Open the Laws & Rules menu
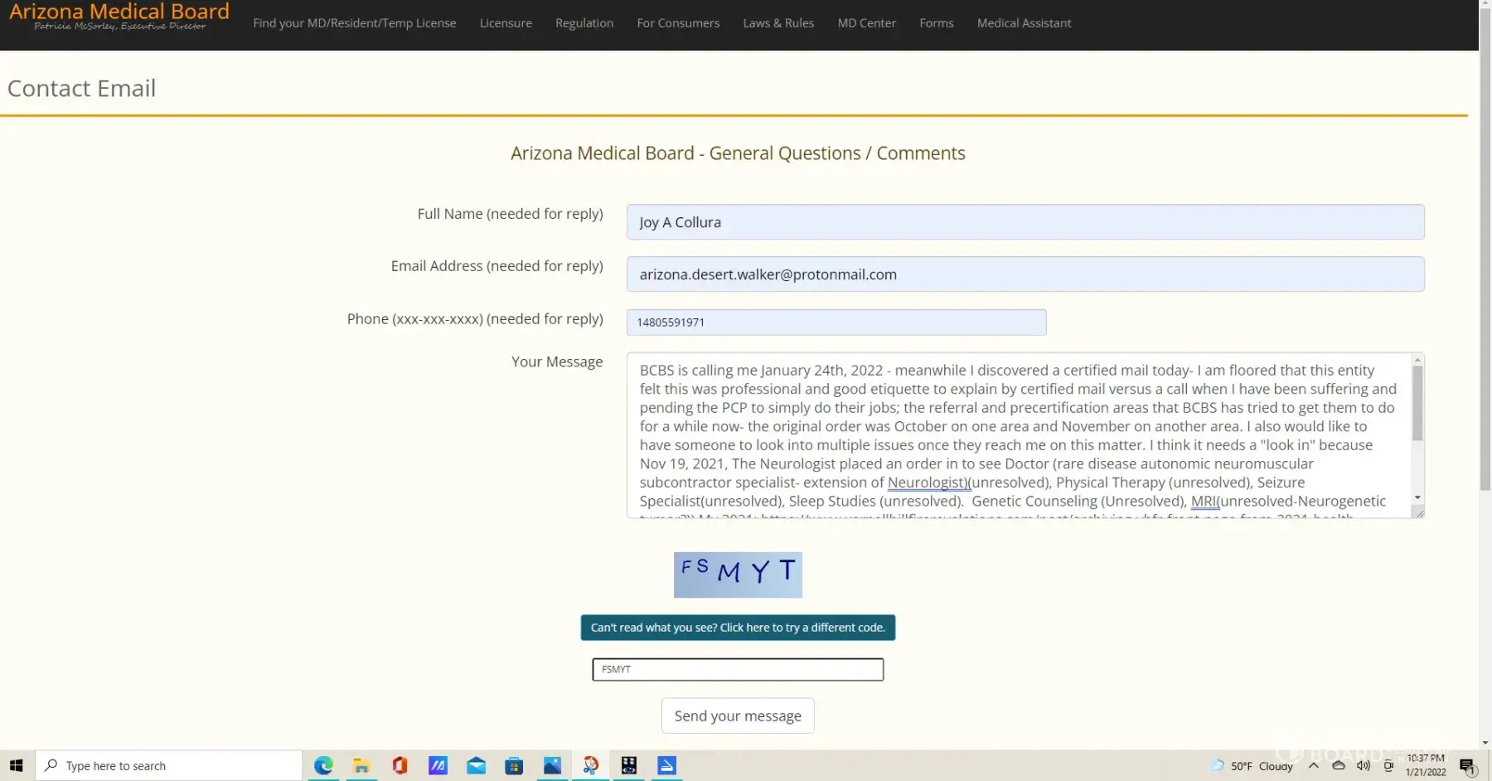Image resolution: width=1492 pixels, height=781 pixels. point(778,23)
